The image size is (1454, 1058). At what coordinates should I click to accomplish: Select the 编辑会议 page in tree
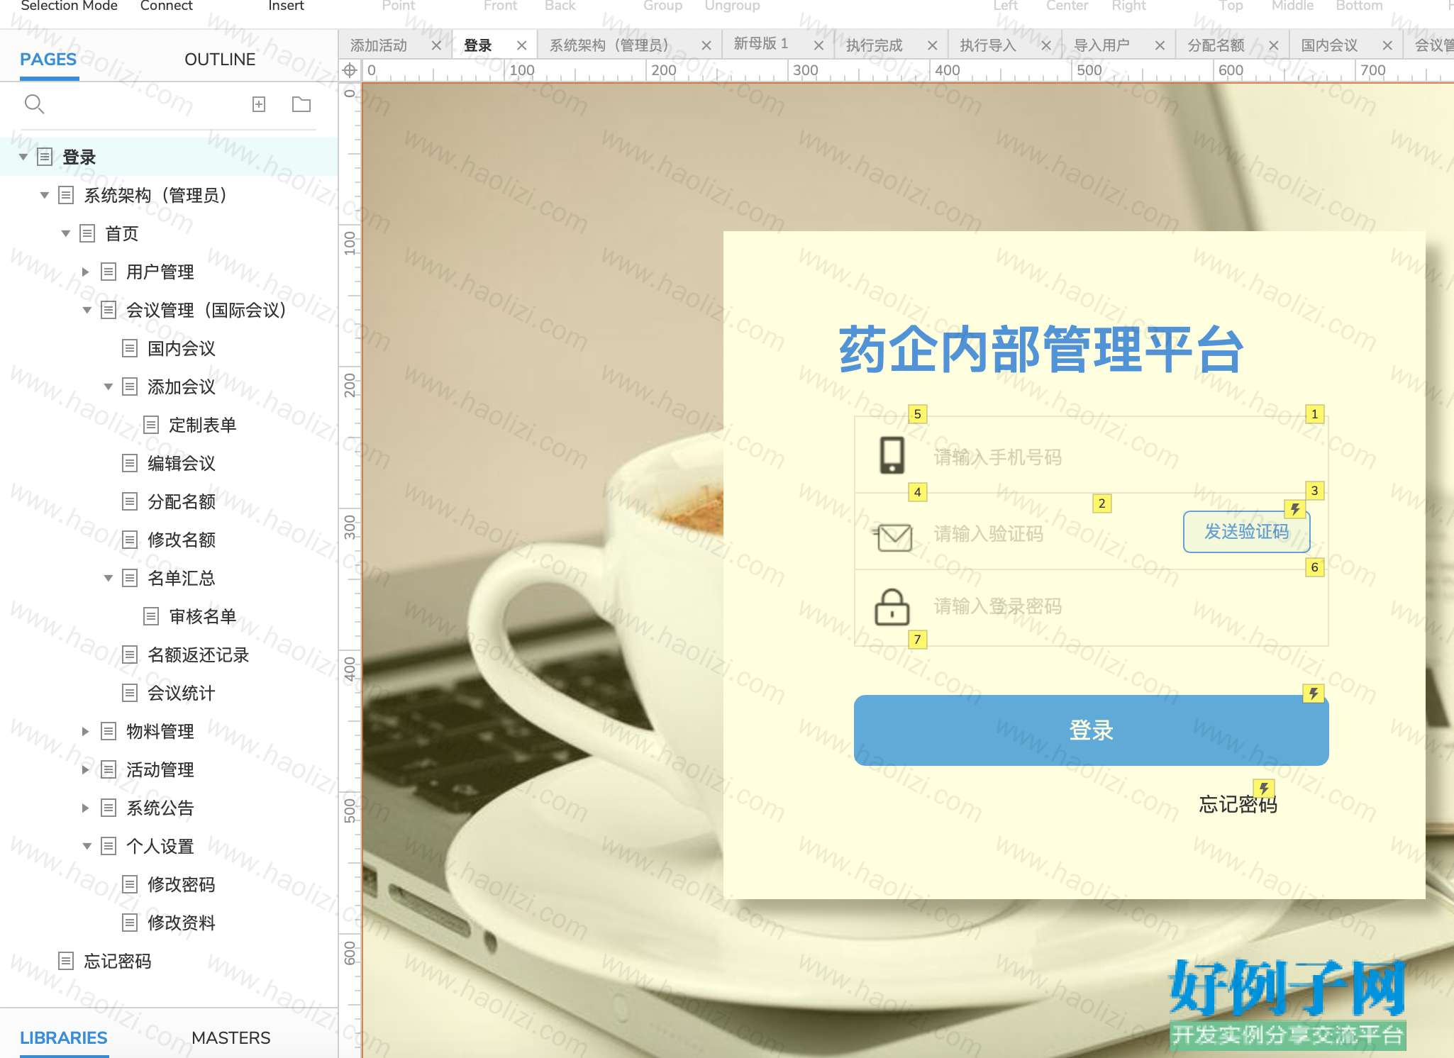[x=182, y=463]
